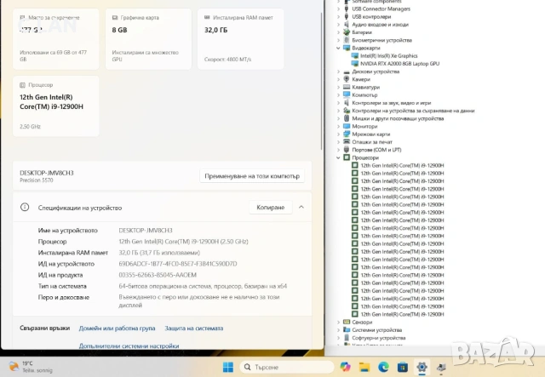Click the Портове (COM и LPT) icon

[x=347, y=150]
